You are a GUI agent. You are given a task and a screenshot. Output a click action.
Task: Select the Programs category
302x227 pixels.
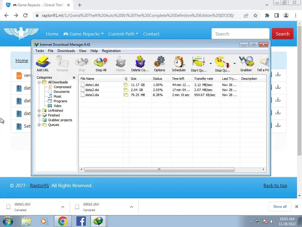60,101
